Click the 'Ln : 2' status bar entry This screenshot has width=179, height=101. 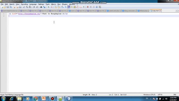point(111,95)
